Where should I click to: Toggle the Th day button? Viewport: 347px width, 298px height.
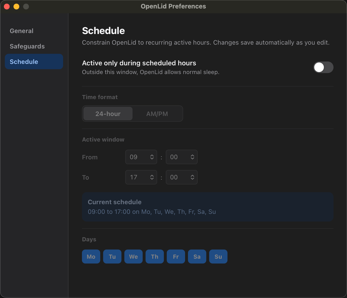155,257
